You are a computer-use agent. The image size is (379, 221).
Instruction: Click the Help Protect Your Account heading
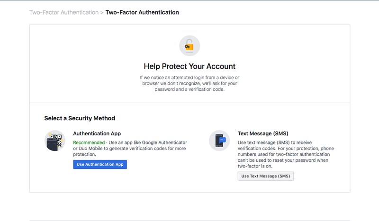coord(189,66)
